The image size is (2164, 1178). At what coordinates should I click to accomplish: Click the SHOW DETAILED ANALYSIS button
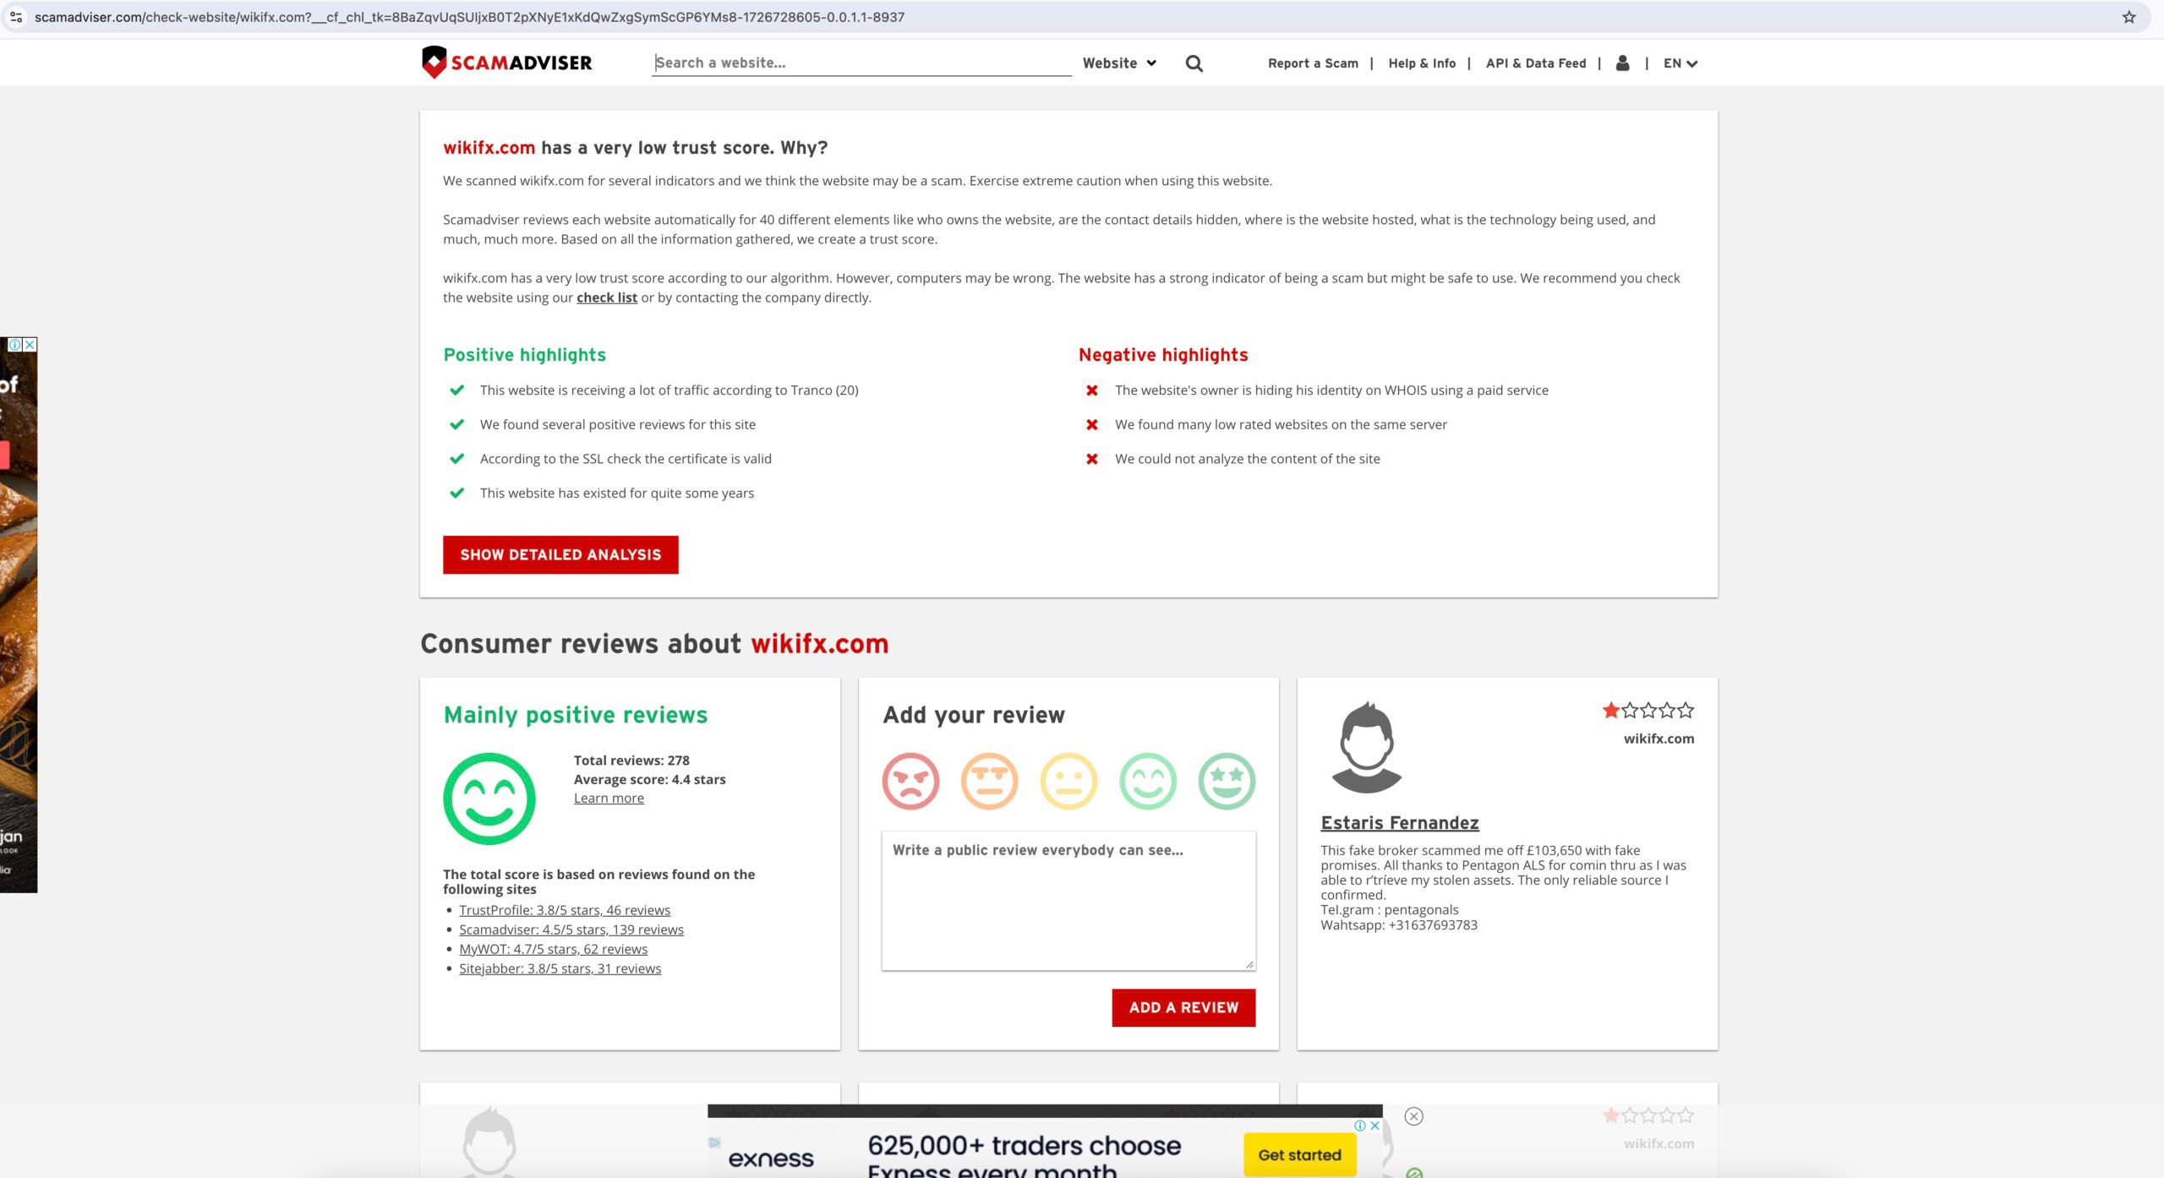pos(560,554)
